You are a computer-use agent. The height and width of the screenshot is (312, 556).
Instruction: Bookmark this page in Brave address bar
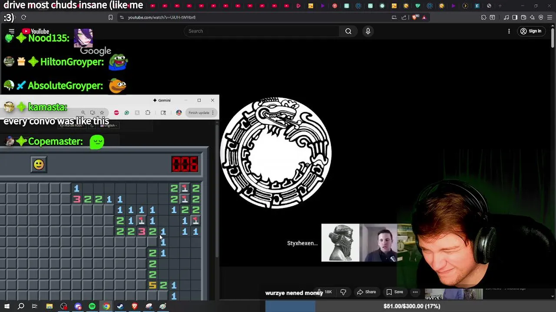[110, 17]
